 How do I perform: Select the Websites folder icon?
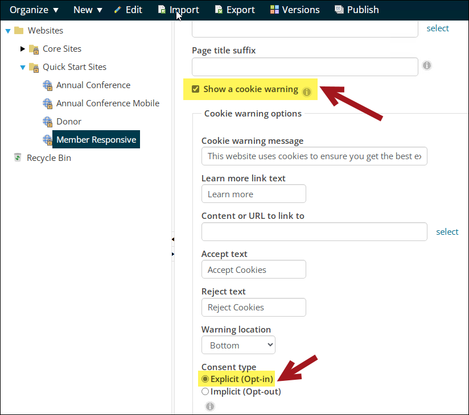19,30
